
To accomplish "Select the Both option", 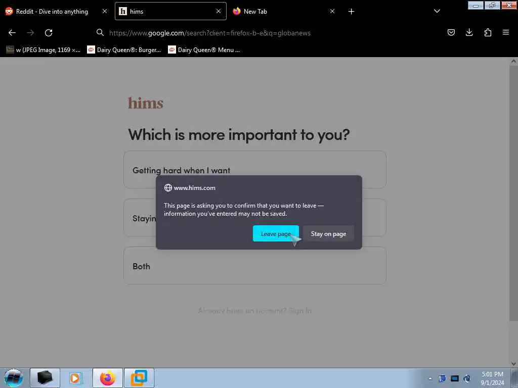I will (255, 266).
